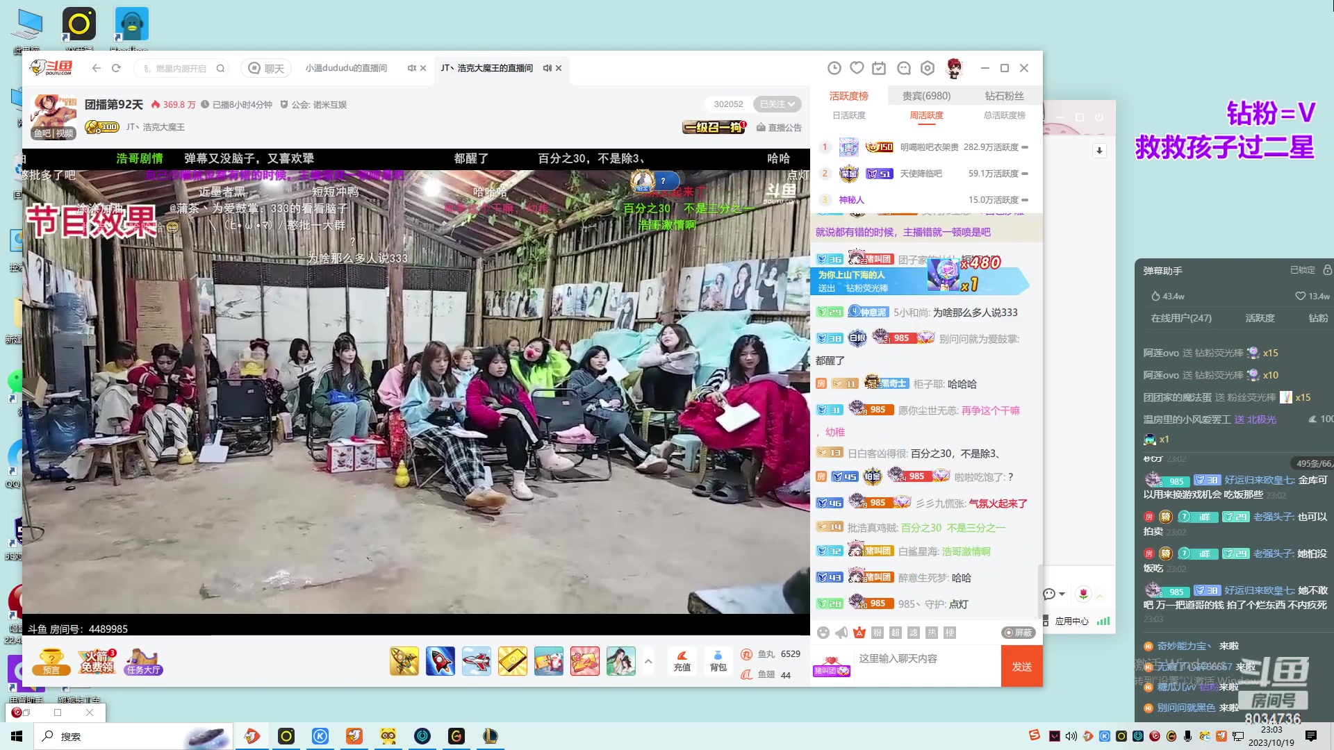This screenshot has height=750, width=1334.
Task: Mute the 洁克大魔王 stream tab speaker
Action: 547,68
